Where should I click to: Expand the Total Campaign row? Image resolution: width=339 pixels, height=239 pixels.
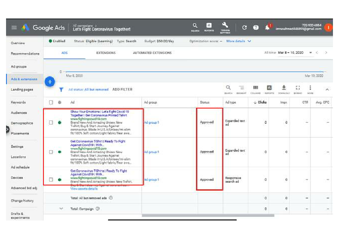61,208
